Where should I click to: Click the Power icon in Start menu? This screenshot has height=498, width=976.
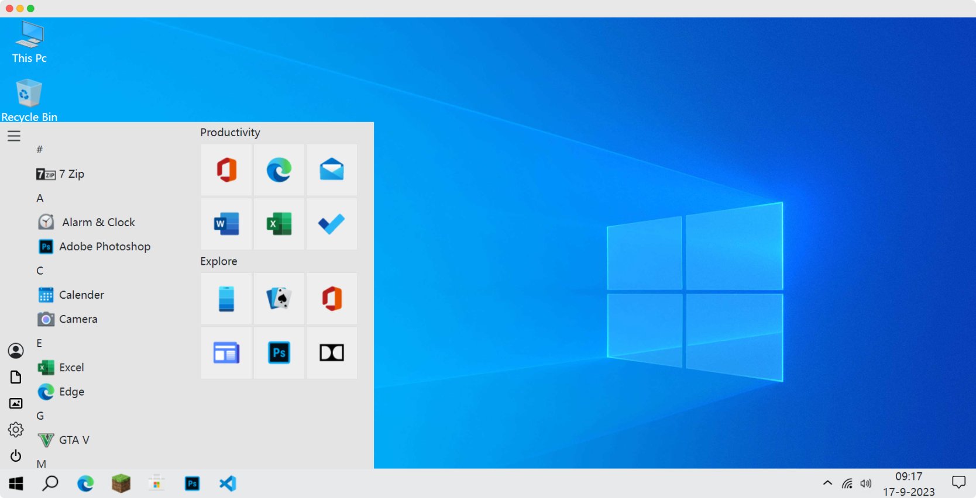[x=16, y=456]
